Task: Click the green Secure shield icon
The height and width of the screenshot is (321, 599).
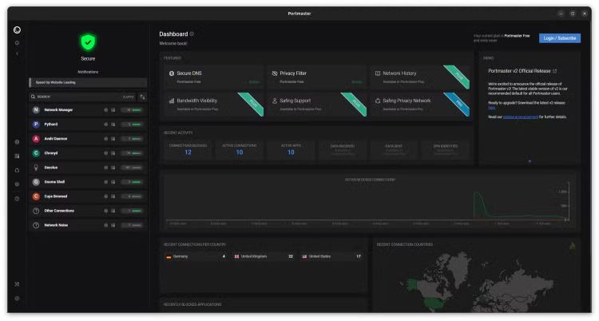Action: click(88, 42)
